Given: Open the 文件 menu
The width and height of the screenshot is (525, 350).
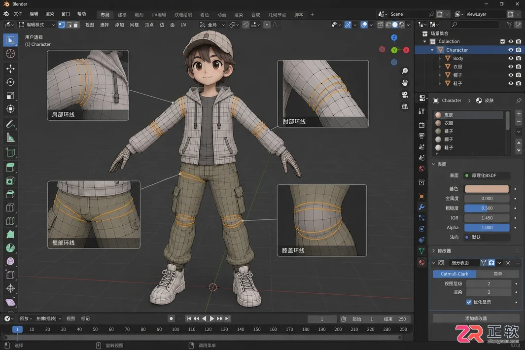Looking at the screenshot, I should [x=18, y=14].
